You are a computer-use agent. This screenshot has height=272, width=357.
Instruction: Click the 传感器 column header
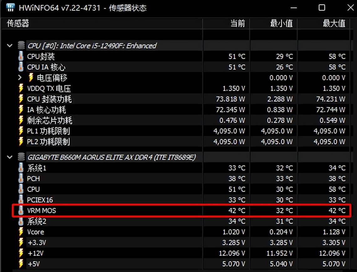[x=102, y=24]
